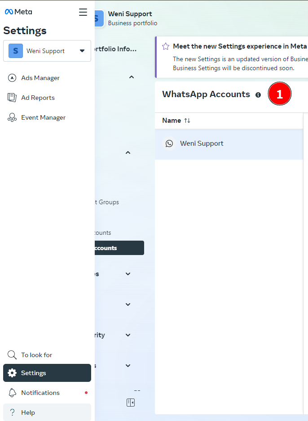Collapse the top section with the upward chevron
Viewport: 308px width, 421px height.
click(x=131, y=77)
